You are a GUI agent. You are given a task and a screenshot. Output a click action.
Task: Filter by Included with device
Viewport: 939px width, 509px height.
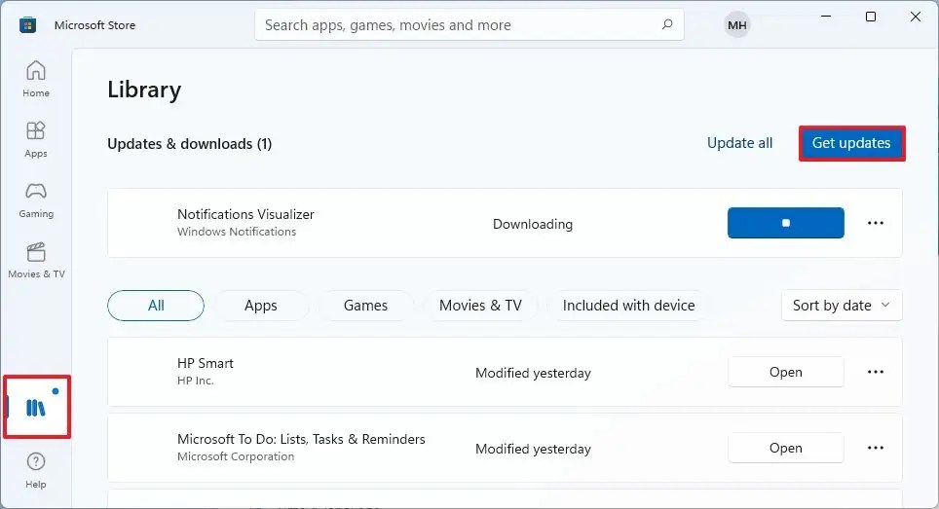pos(629,306)
